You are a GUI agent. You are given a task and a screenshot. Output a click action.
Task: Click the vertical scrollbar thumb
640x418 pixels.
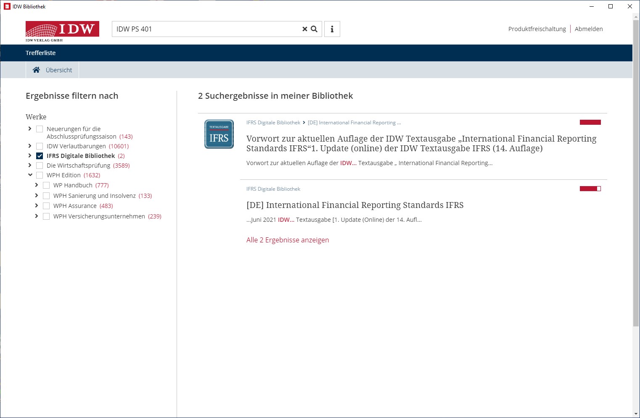(636, 172)
